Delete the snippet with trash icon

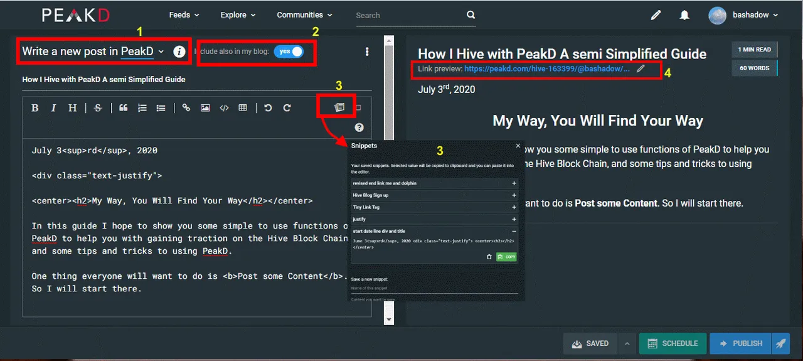[x=489, y=257]
